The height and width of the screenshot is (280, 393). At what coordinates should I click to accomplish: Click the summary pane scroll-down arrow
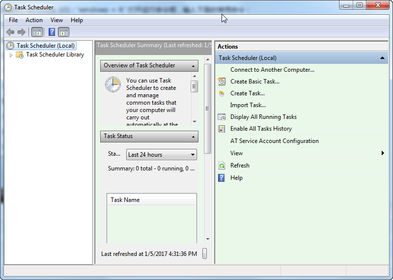coord(207,239)
